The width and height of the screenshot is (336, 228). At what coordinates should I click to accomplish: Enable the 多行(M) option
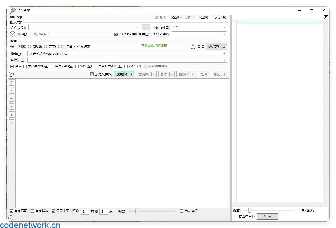[77, 66]
